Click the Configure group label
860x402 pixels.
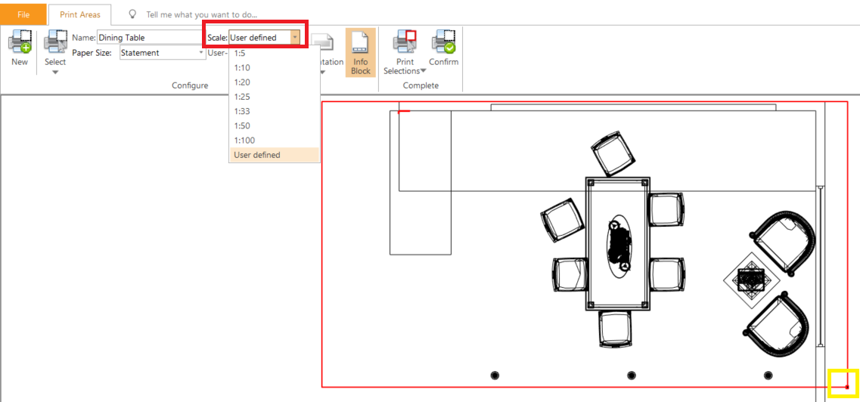[190, 85]
